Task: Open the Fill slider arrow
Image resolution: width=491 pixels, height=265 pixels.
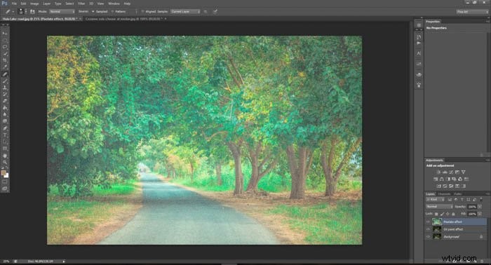Action: (x=480, y=214)
